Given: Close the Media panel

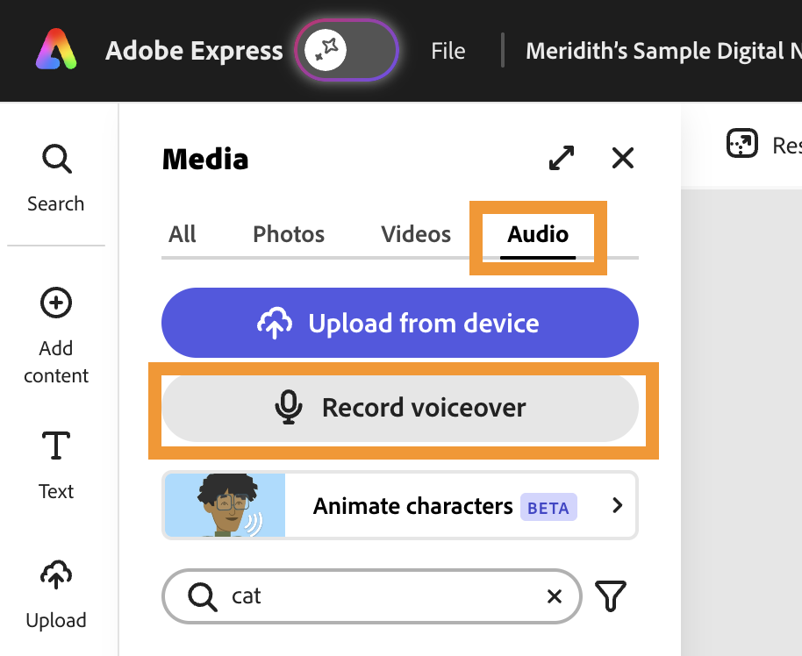Looking at the screenshot, I should tap(622, 159).
